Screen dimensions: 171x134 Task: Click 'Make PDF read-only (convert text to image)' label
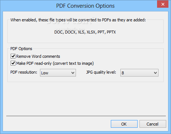tap(55, 63)
